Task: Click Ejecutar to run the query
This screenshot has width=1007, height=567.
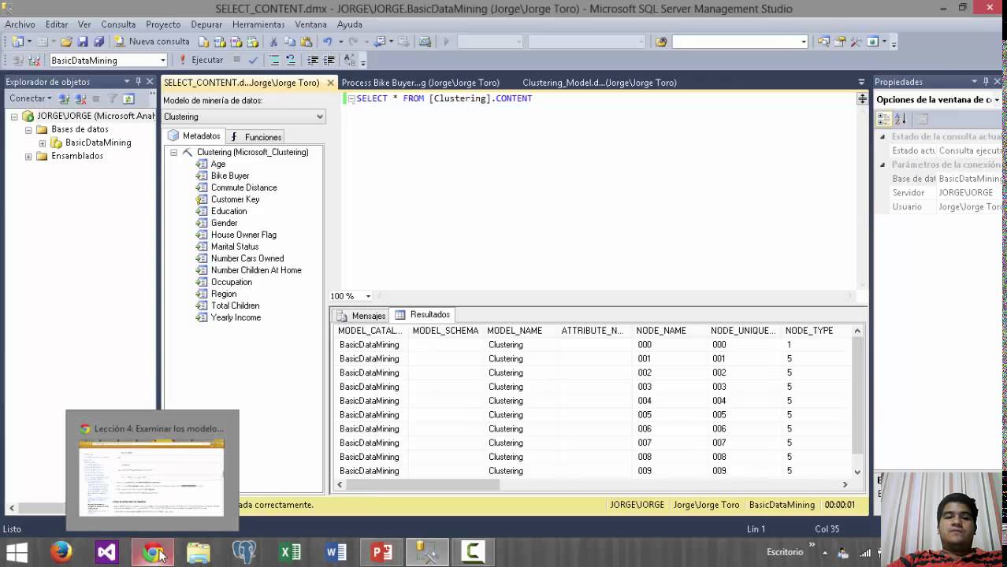Action: pyautogui.click(x=201, y=60)
